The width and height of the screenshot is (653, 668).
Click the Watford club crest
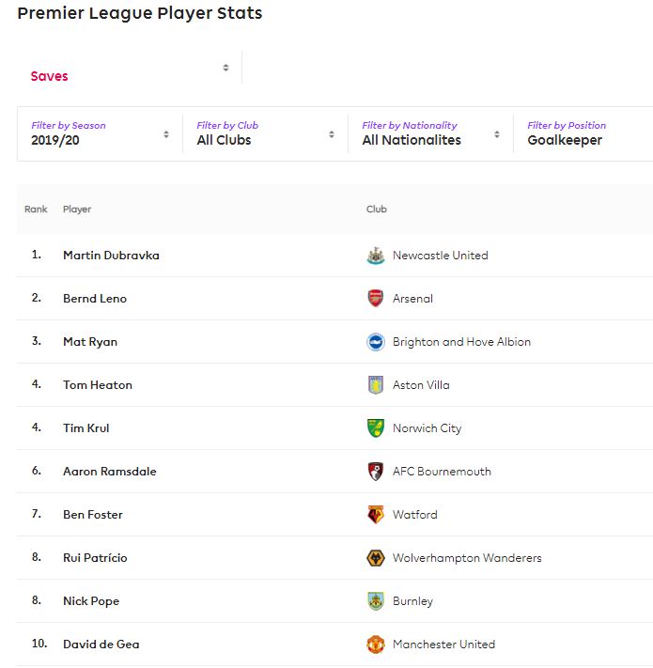pyautogui.click(x=376, y=515)
